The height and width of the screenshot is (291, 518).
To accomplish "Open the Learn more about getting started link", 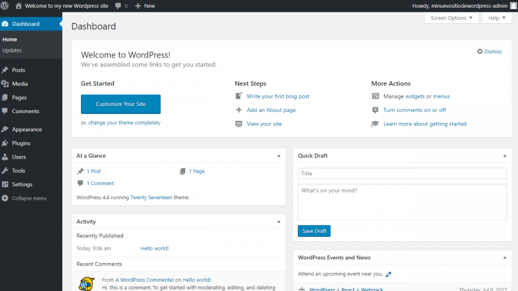I will 425,124.
